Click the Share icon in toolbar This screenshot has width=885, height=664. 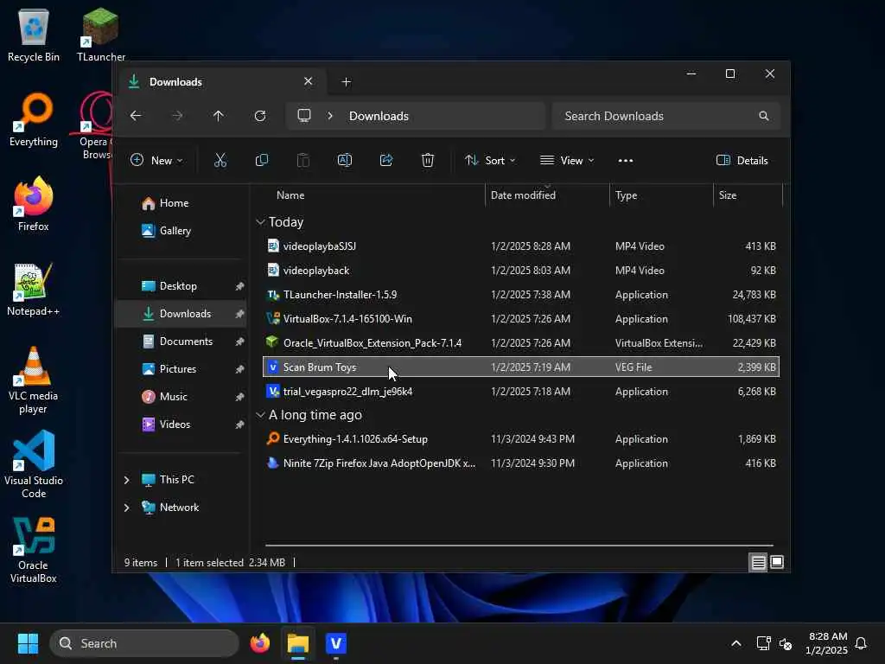tap(386, 160)
